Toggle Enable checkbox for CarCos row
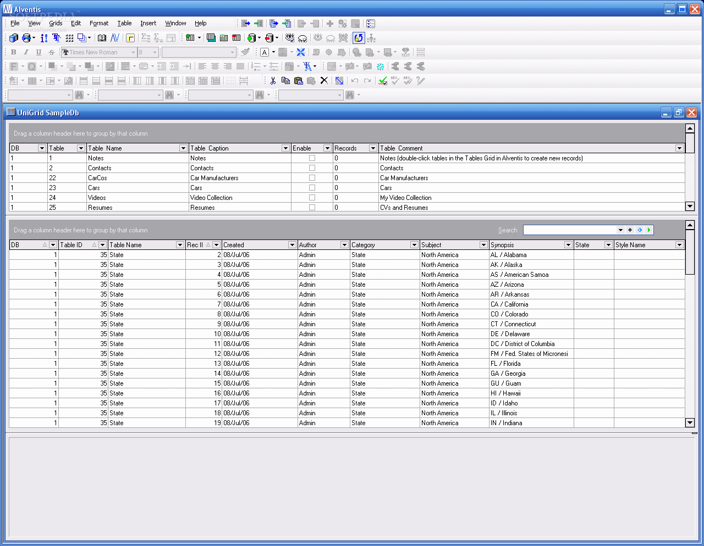 312,178
